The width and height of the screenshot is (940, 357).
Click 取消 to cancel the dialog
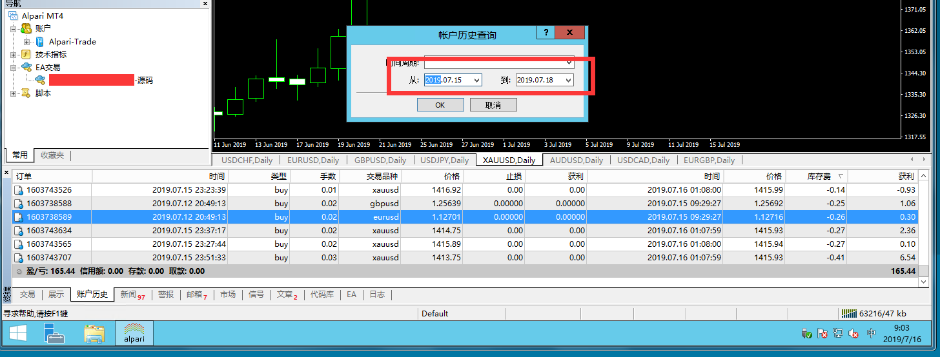(x=493, y=105)
